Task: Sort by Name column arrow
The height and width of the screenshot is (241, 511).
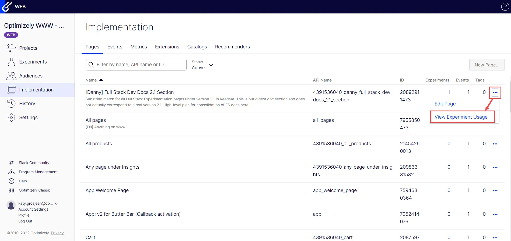Action: coord(101,80)
